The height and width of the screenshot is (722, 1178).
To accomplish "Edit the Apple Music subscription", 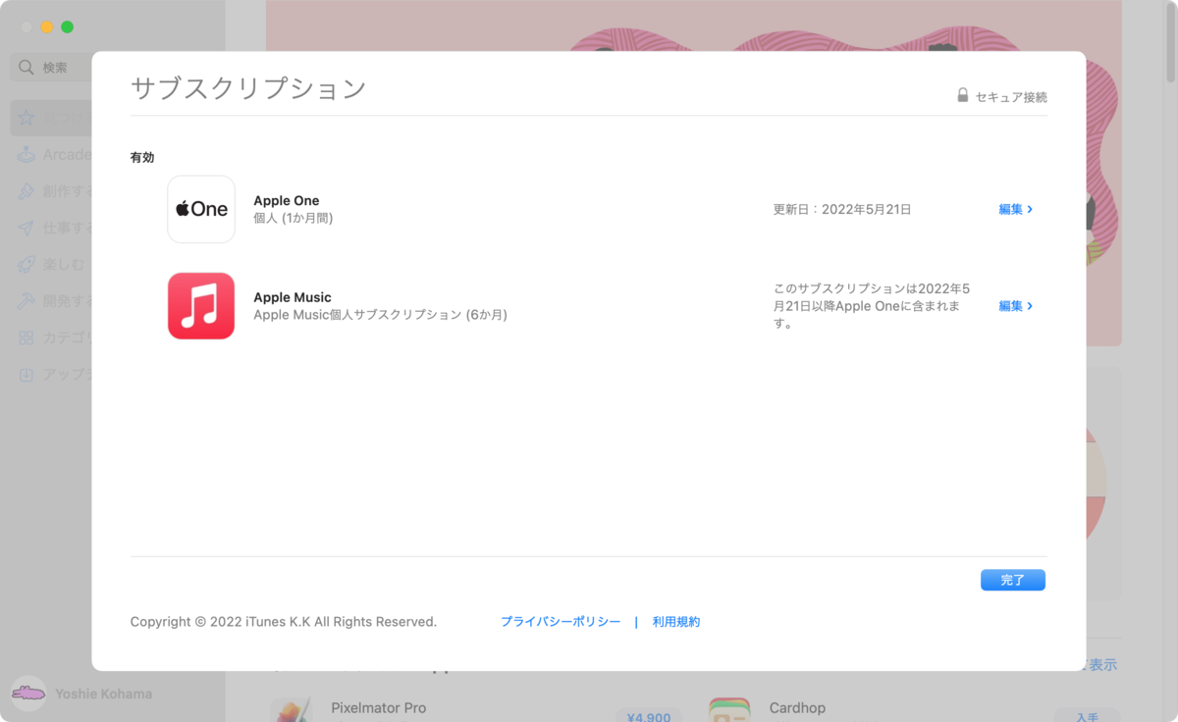I will click(1015, 306).
